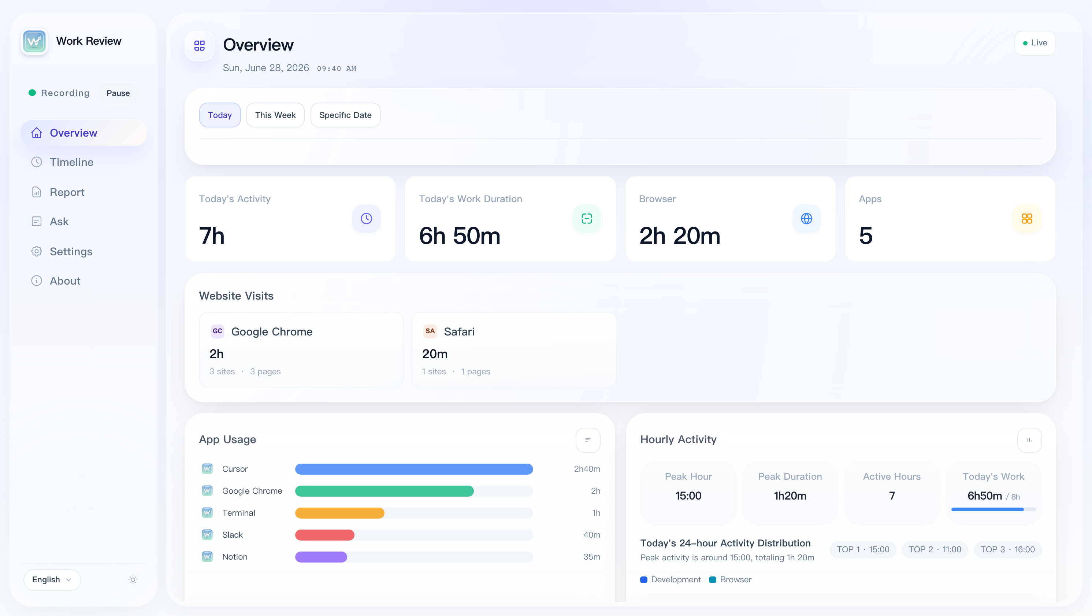
Task: Click the green Recording status dot
Action: point(32,92)
